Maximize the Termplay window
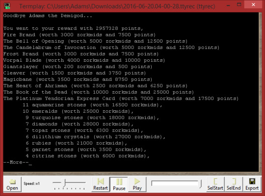 pos(239,5)
